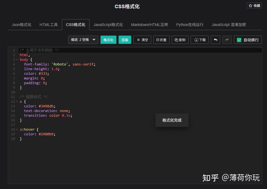Screen dimensions: 267x189
Task: Click the 收藏 star button
Action: 254,5
